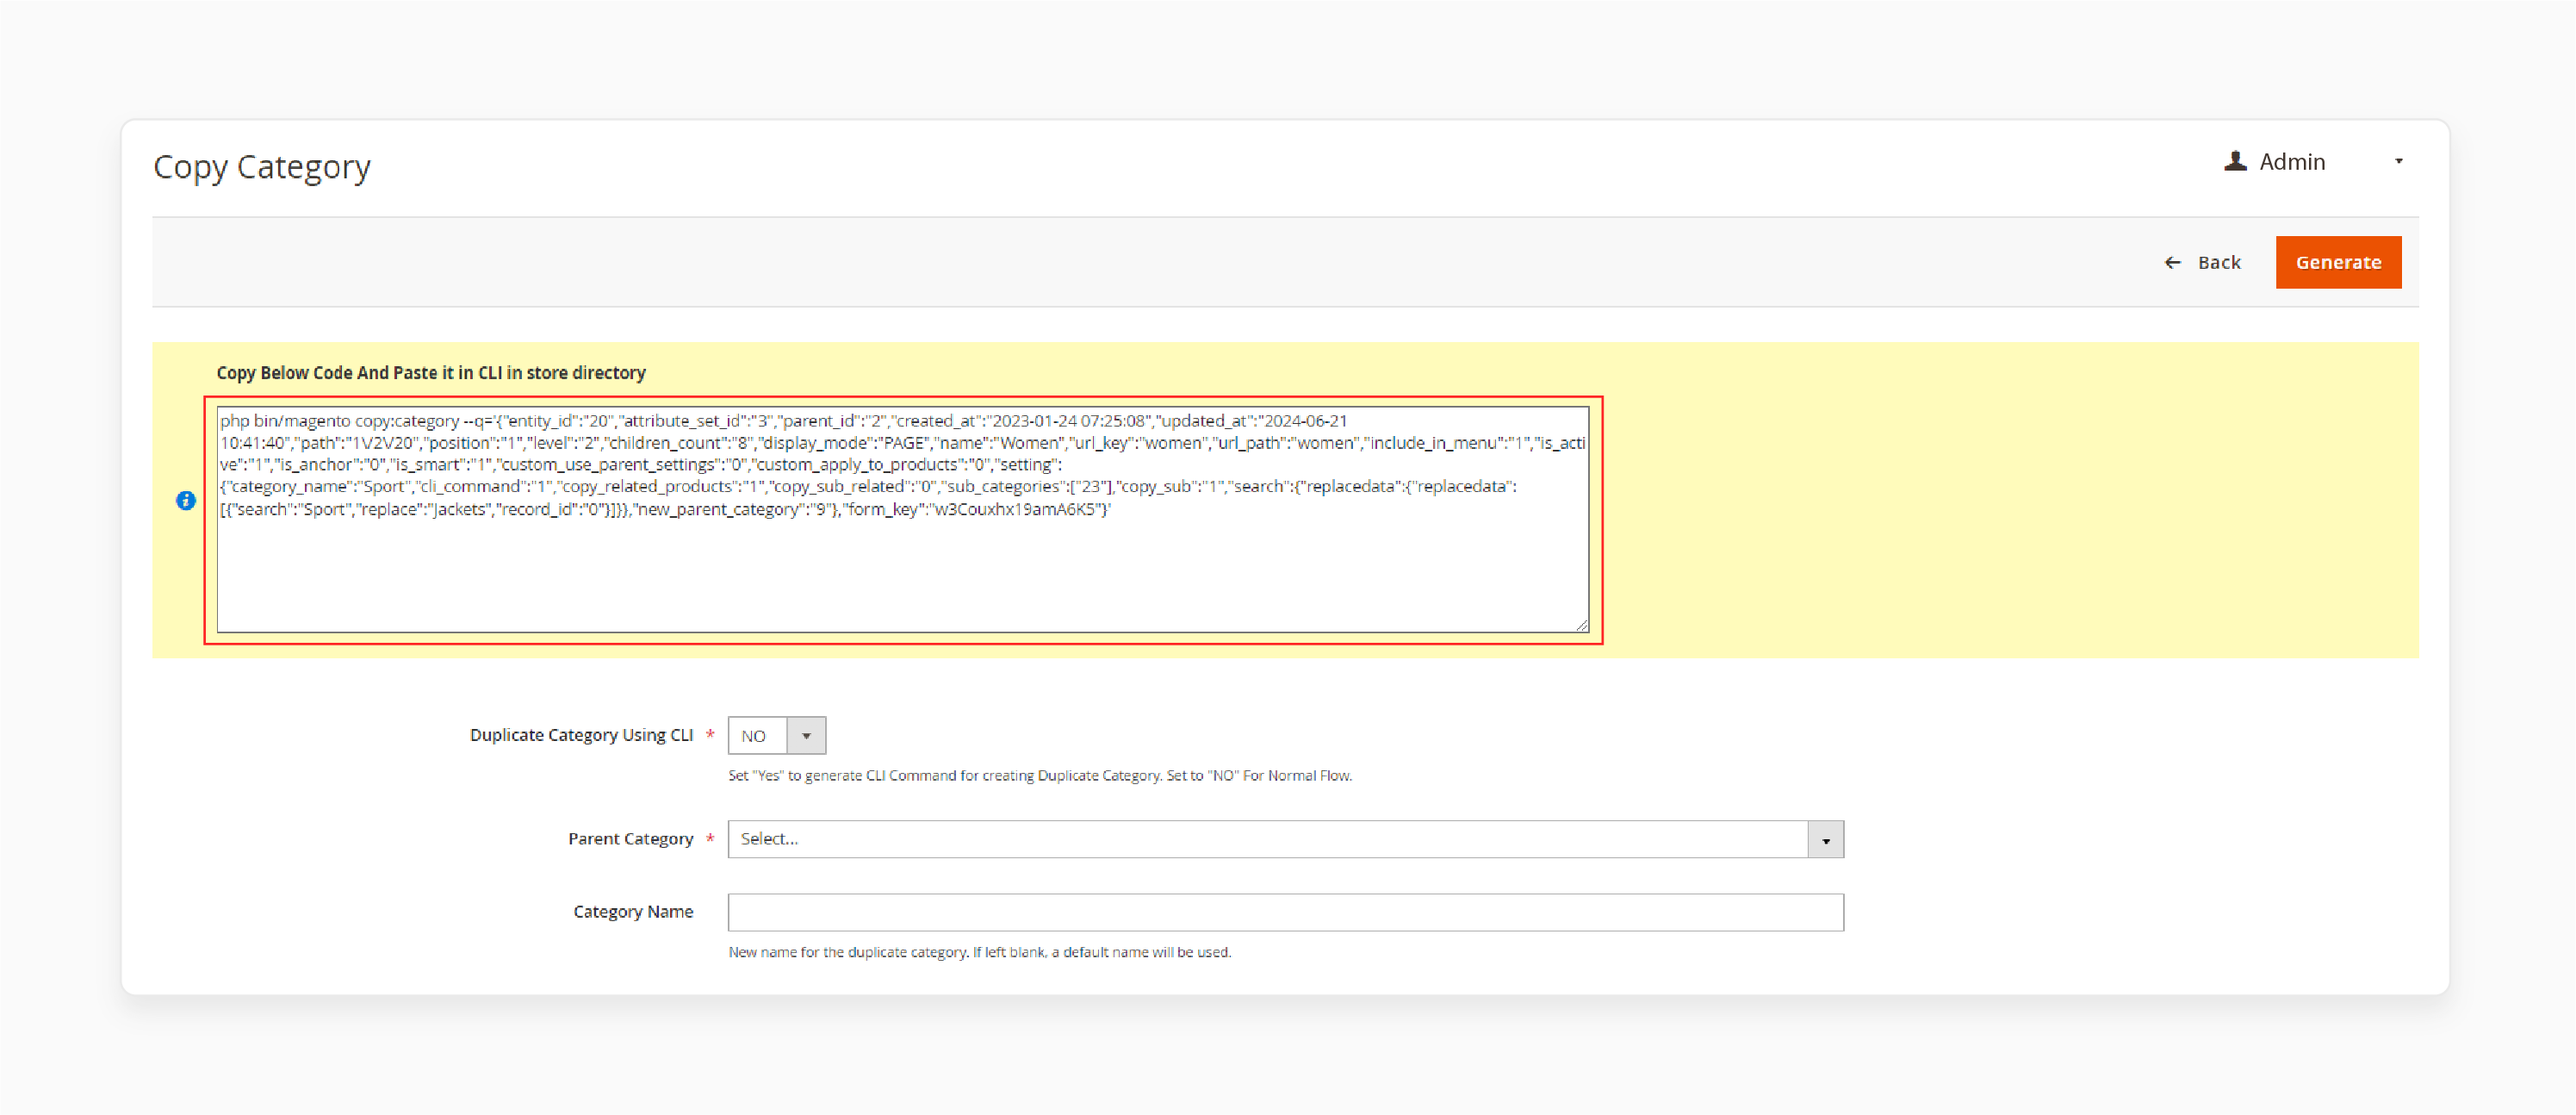Click the 'Set Yes to generate CLI Command' hint
This screenshot has width=2576, height=1115.
pyautogui.click(x=1040, y=776)
